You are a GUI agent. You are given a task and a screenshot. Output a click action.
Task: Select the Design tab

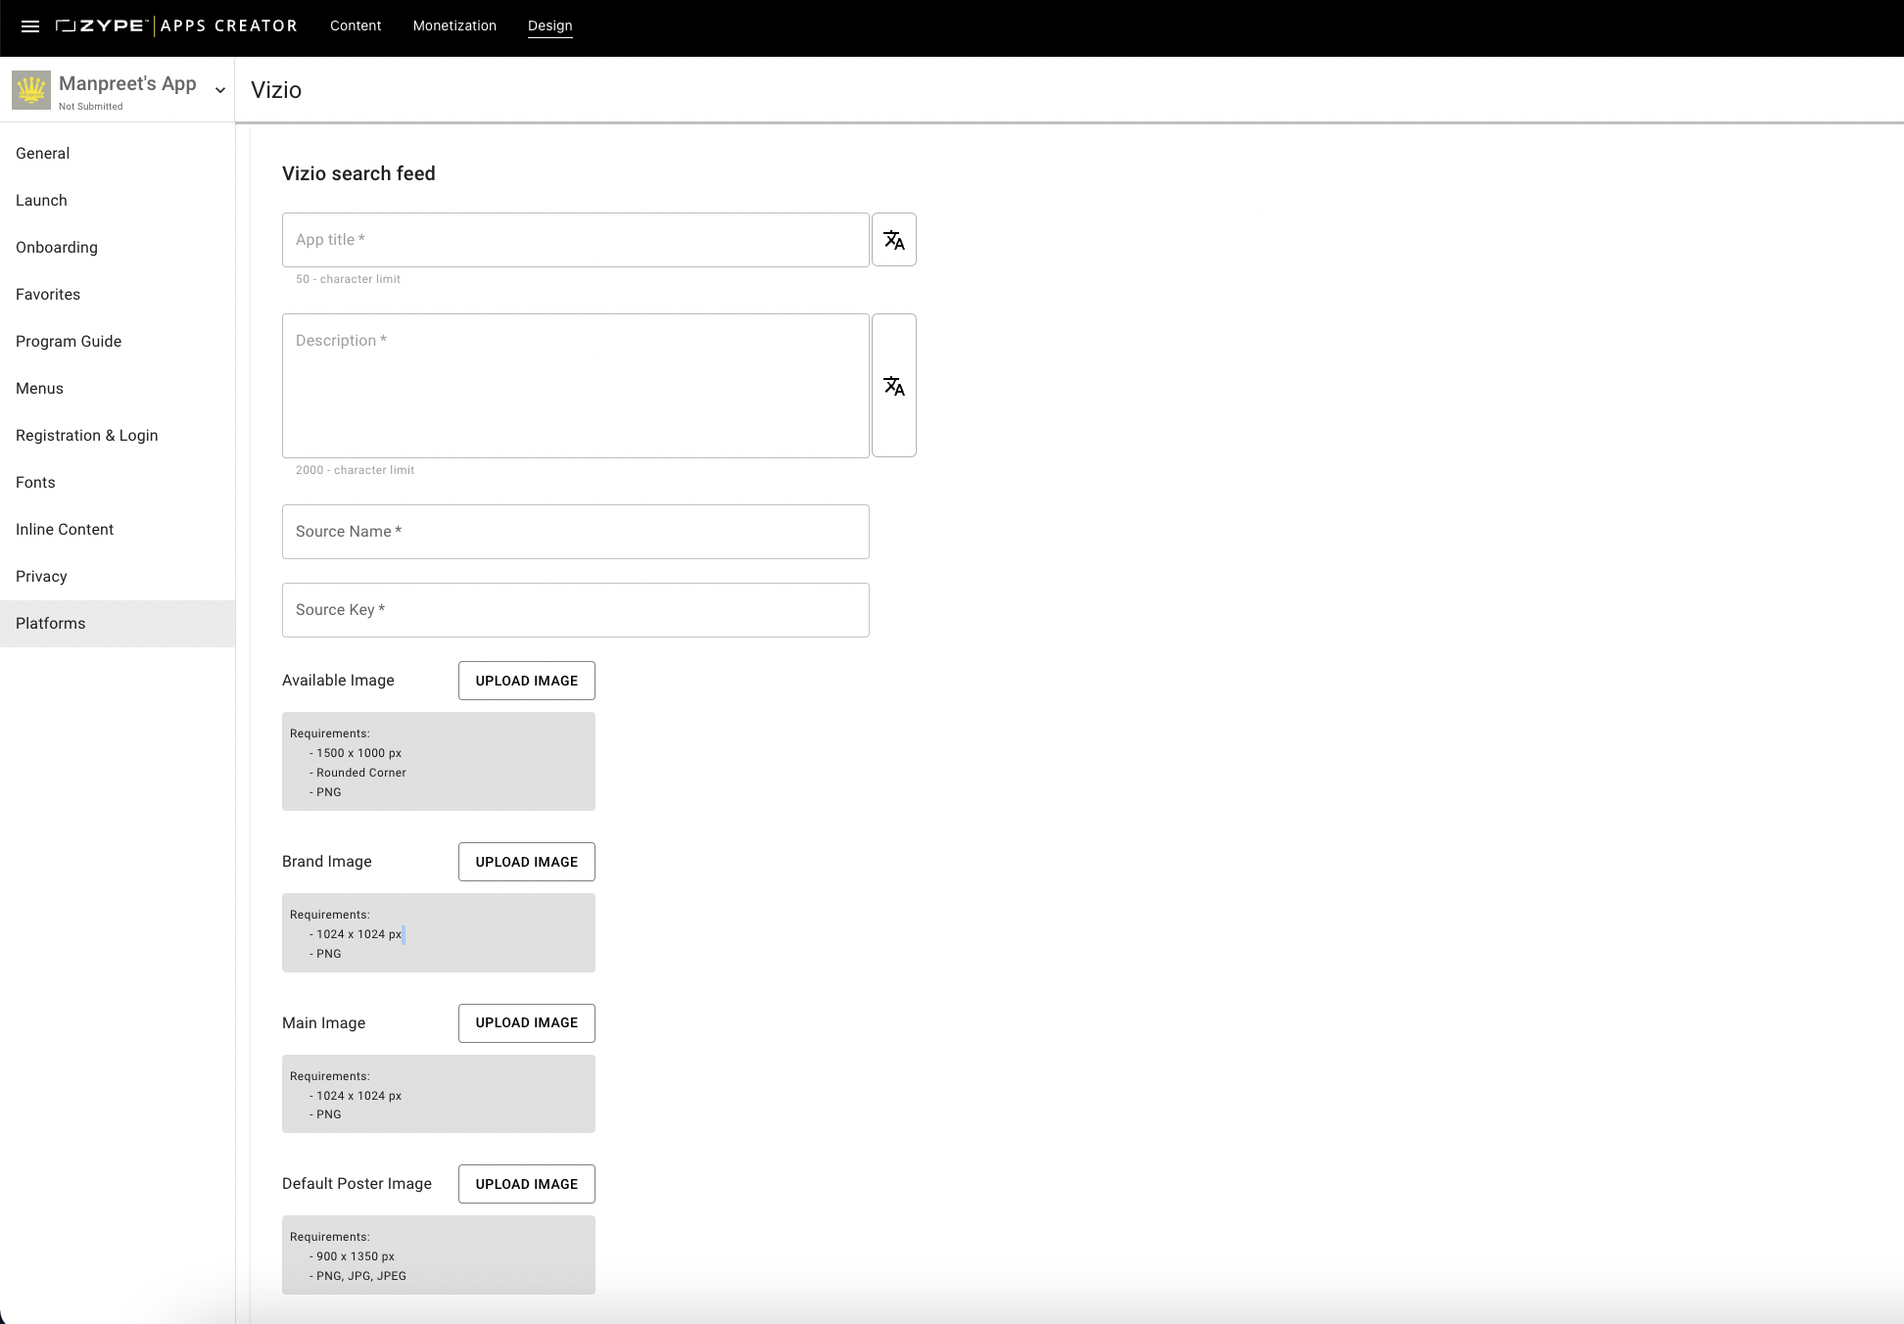[x=549, y=25]
